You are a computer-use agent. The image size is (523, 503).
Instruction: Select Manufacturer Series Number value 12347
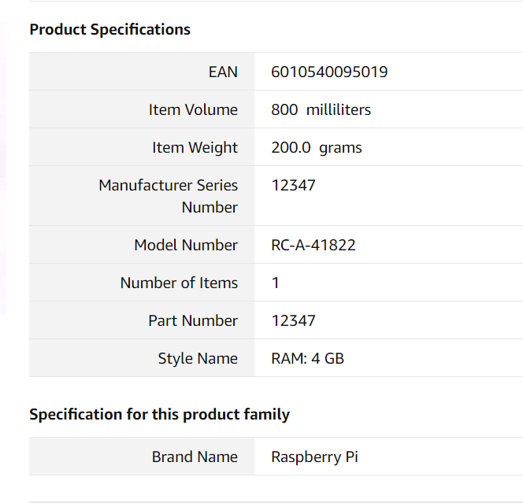[293, 185]
